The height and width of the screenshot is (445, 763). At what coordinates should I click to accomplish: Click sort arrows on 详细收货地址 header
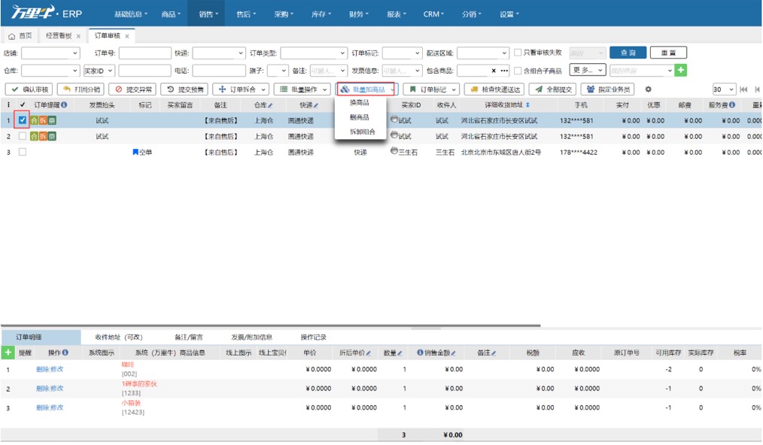[527, 105]
